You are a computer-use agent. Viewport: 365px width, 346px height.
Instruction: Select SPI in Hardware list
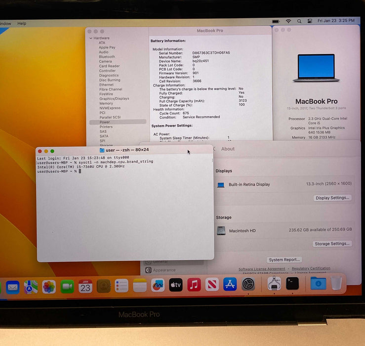pyautogui.click(x=102, y=141)
